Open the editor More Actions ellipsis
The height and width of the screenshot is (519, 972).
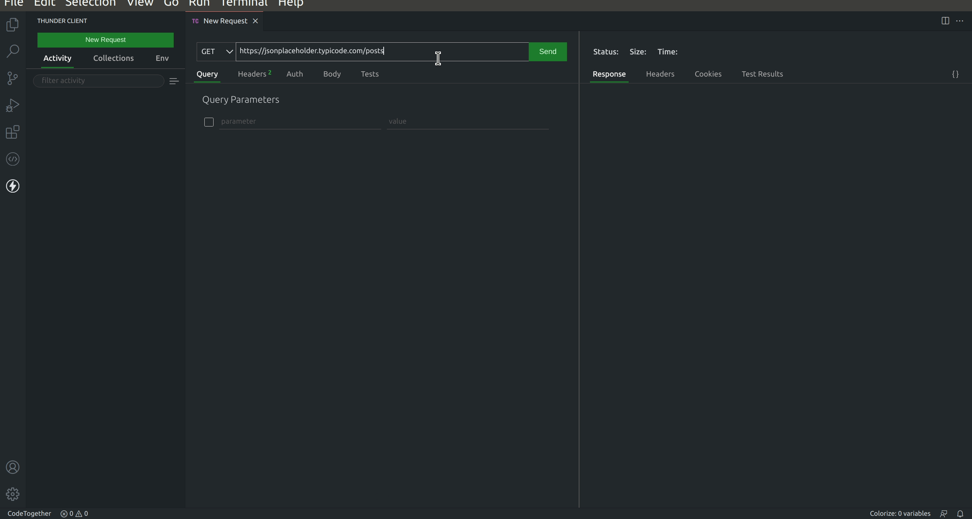pyautogui.click(x=960, y=21)
